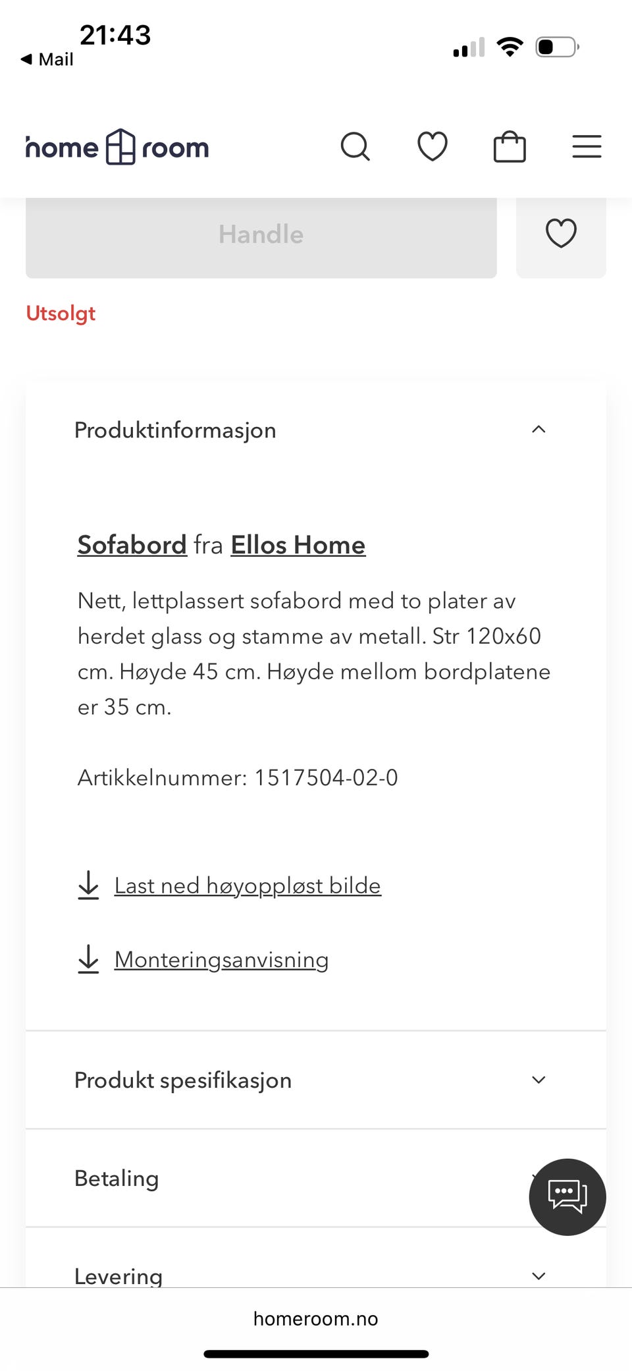Tap the Mail back indicator in the status bar
This screenshot has height=1371, width=632.
pos(46,59)
